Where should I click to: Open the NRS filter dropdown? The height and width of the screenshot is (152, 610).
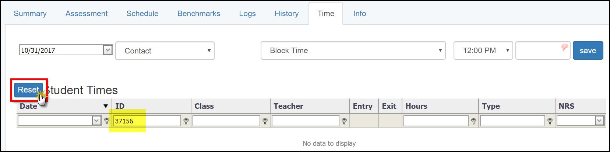(x=599, y=121)
